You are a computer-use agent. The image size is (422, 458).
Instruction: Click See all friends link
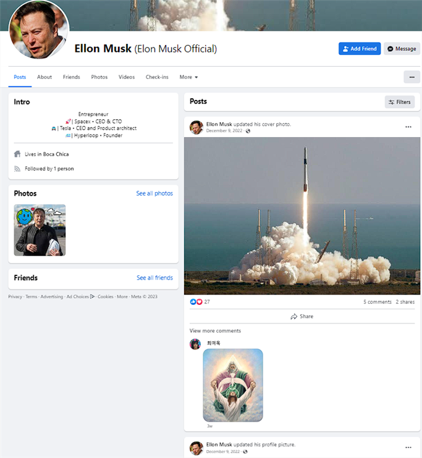coord(154,278)
